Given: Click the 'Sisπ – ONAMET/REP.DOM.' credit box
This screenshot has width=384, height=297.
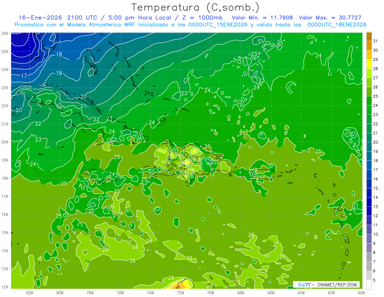Looking at the screenshot, I should pyautogui.click(x=327, y=285).
